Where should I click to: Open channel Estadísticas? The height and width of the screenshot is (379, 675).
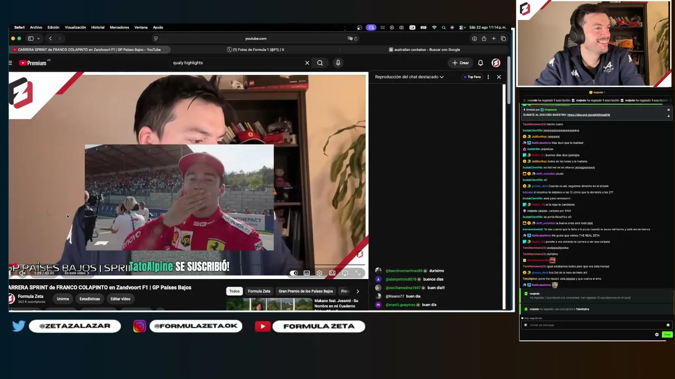(90, 299)
